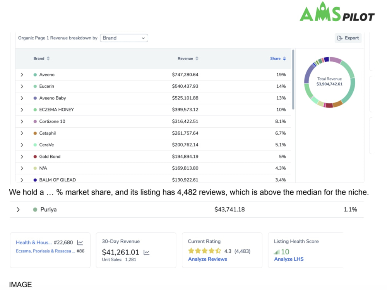Select the Unit Sales 1,281 text
Screen dimensions: 387x290
119,260
